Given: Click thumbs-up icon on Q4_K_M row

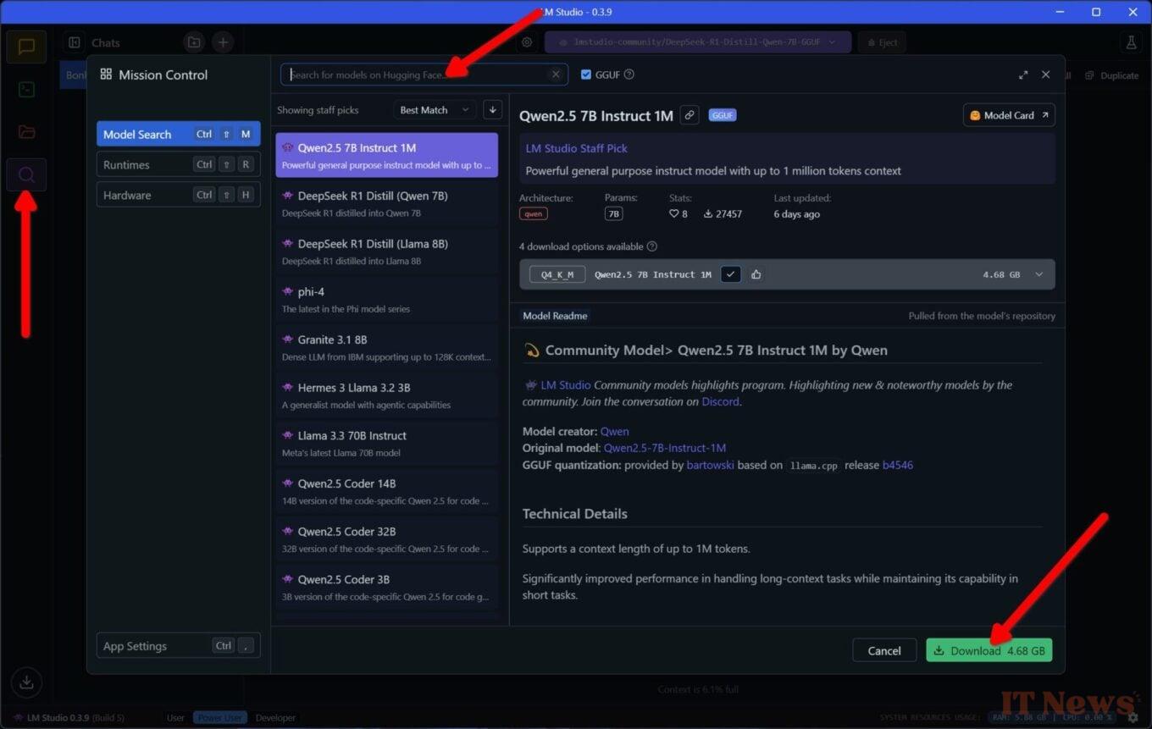Looking at the screenshot, I should click(x=756, y=274).
